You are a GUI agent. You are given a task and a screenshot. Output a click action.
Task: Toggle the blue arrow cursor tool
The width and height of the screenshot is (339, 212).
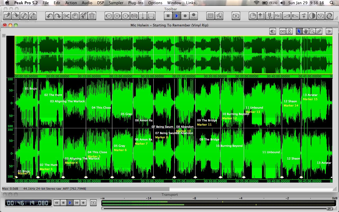[x=299, y=31]
